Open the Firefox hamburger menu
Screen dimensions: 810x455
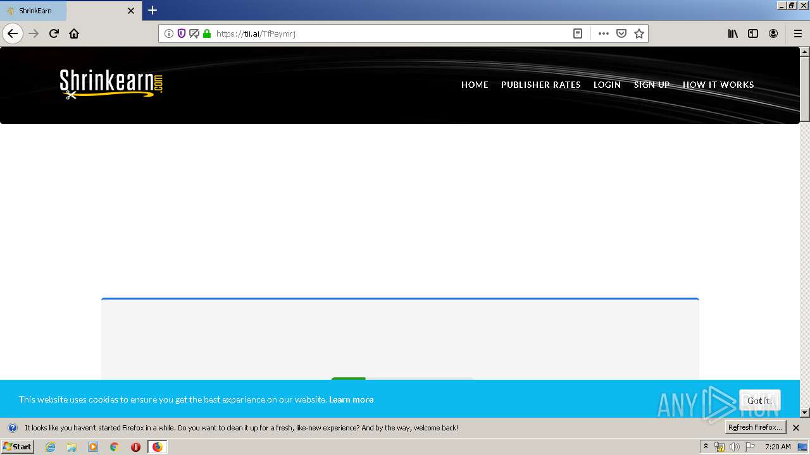click(x=798, y=33)
